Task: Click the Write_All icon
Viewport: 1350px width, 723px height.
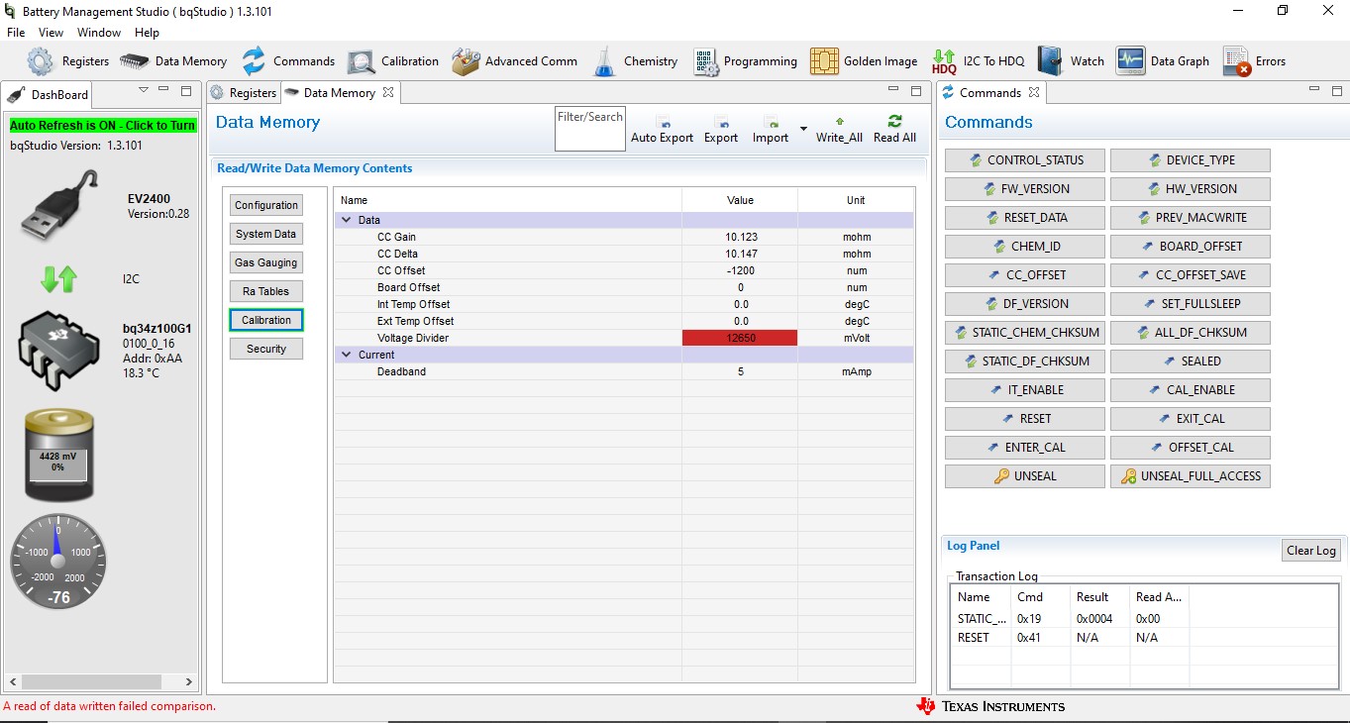Action: pyautogui.click(x=839, y=121)
